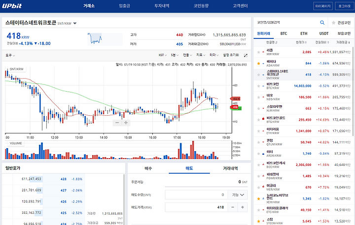Screen dimensions: 355x225
Task: Click 설정 초기화 reset settings
Action: (x=231, y=55)
